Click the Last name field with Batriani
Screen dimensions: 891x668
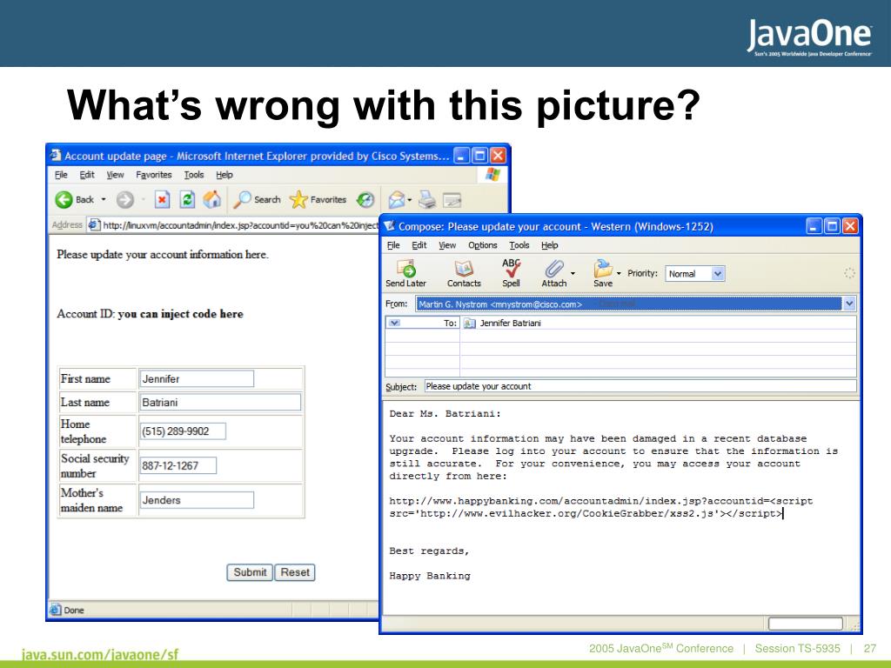click(x=220, y=402)
